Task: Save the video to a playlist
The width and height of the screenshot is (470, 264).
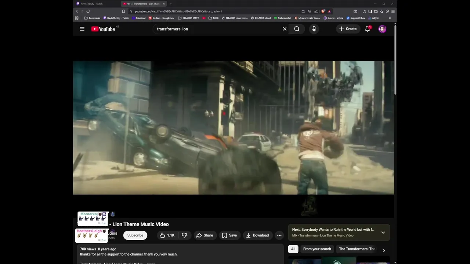Action: (229, 235)
